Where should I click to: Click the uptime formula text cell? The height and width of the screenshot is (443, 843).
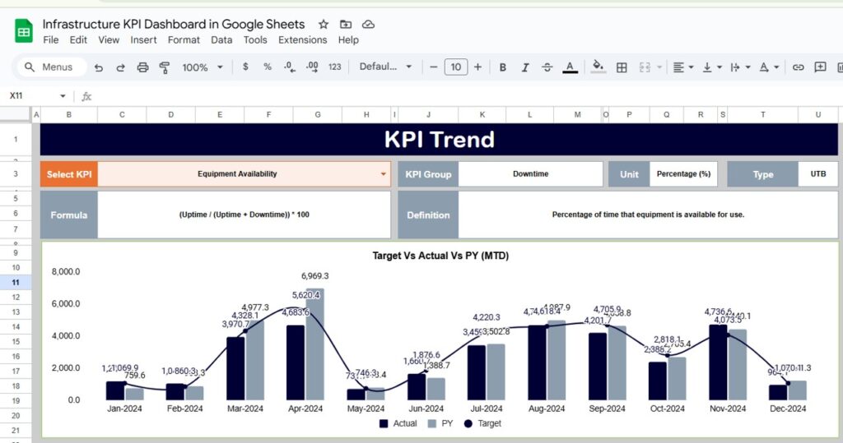pos(244,215)
